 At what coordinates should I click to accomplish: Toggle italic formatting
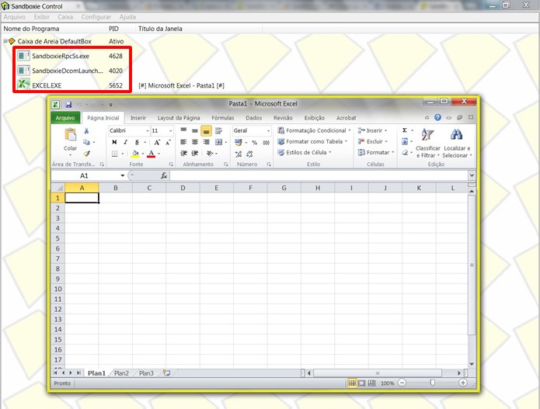[125, 142]
